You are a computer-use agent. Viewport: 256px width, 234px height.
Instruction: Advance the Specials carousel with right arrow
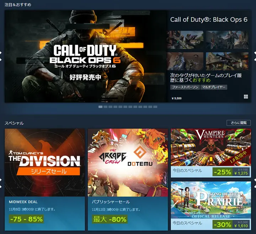[255, 183]
